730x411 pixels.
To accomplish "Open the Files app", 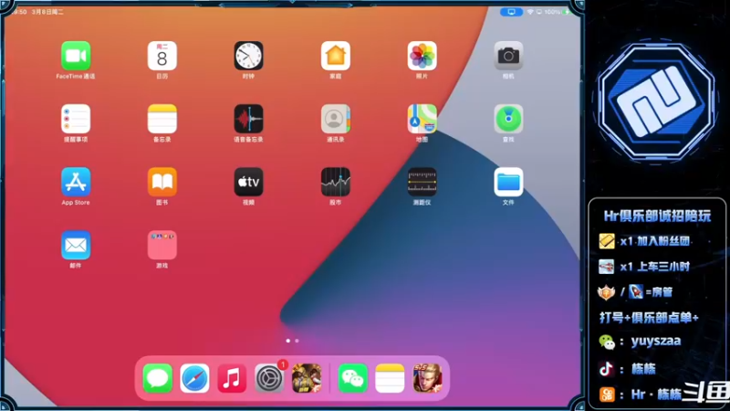I will tap(508, 182).
